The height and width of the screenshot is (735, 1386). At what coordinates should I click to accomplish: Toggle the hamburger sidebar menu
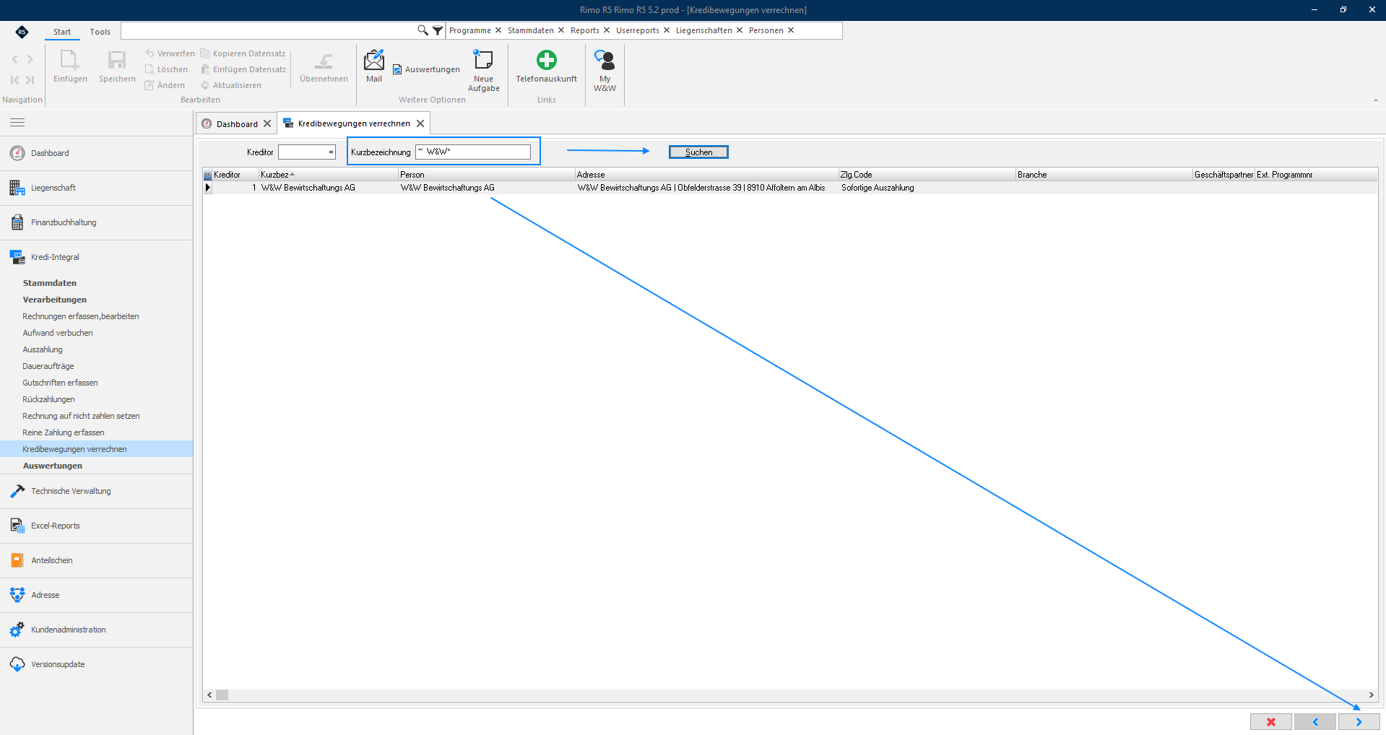point(17,123)
